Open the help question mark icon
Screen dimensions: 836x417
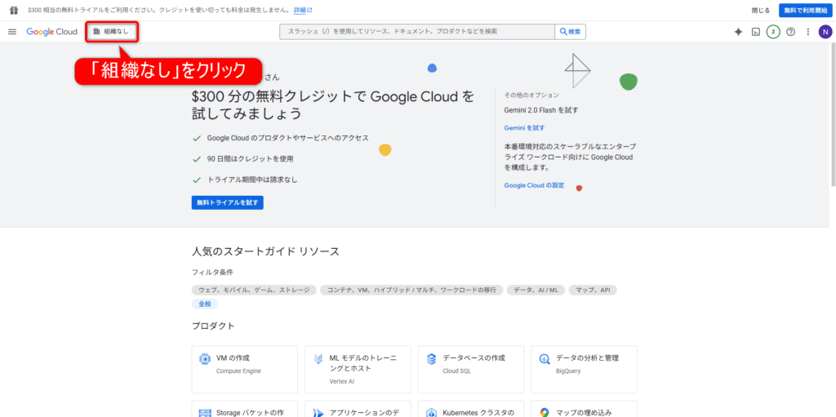[790, 32]
